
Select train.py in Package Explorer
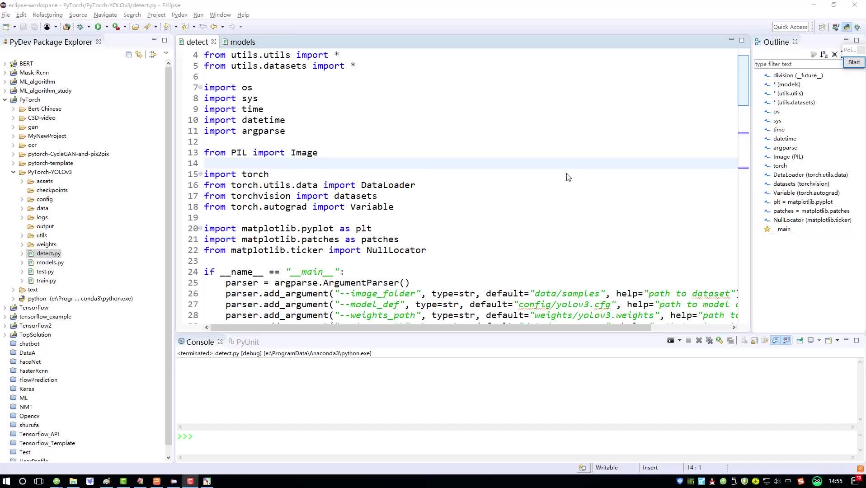(x=46, y=281)
